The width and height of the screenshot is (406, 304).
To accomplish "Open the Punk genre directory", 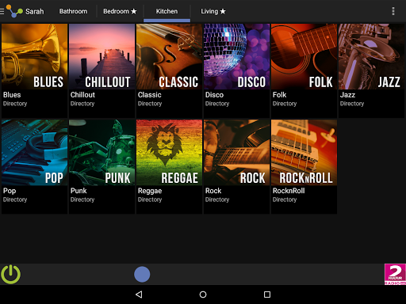I will coord(101,166).
